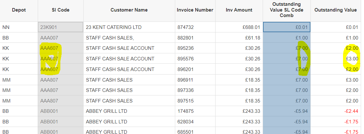Select the Customer Name column header
This screenshot has height=134, width=364.
(129, 10)
